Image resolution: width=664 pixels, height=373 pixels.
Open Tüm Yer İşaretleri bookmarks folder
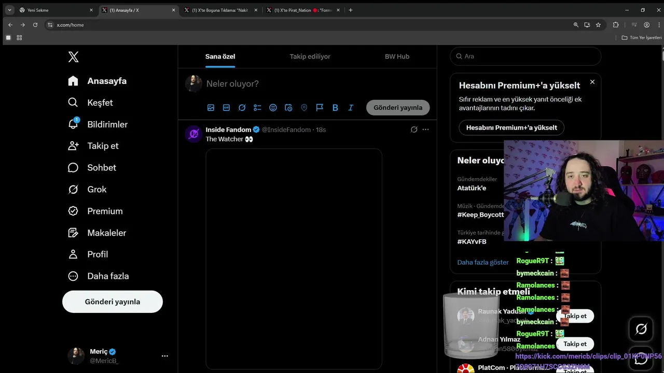[x=642, y=38]
